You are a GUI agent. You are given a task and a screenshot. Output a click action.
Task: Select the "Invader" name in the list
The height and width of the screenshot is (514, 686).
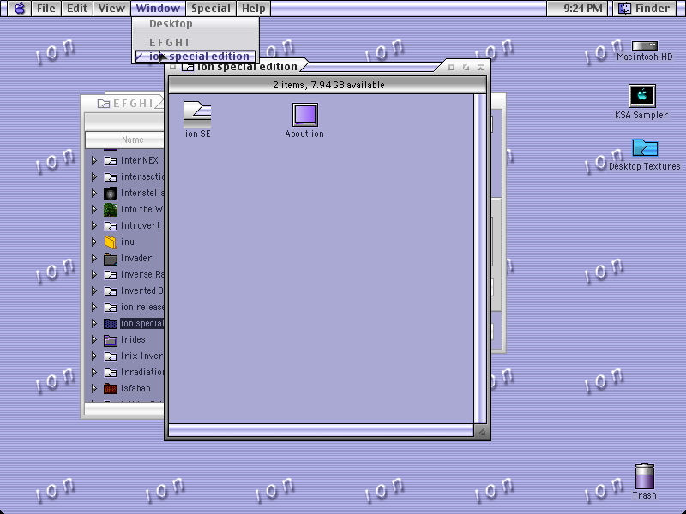[x=136, y=259]
